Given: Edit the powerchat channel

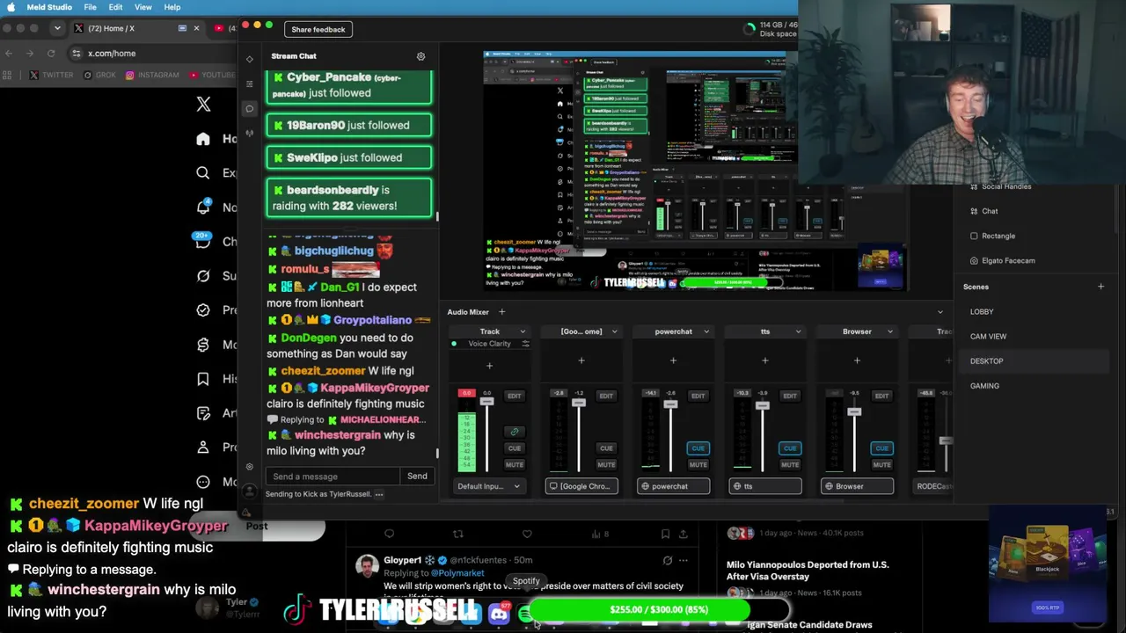Looking at the screenshot, I should click(x=698, y=397).
